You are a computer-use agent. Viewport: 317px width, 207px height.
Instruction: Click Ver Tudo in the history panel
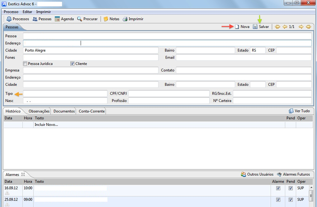pyautogui.click(x=299, y=111)
